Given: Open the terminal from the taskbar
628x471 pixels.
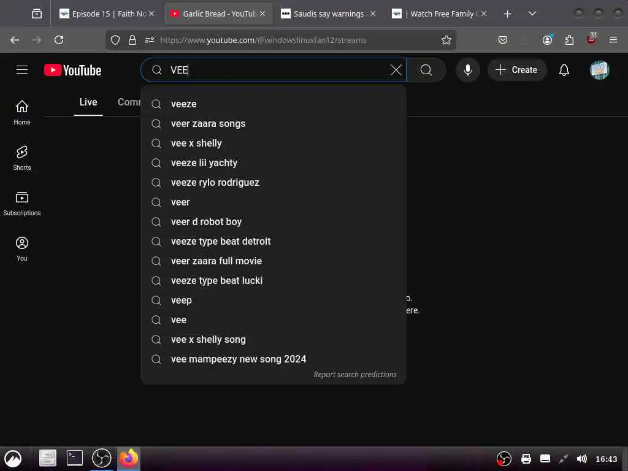Looking at the screenshot, I should click(x=74, y=458).
